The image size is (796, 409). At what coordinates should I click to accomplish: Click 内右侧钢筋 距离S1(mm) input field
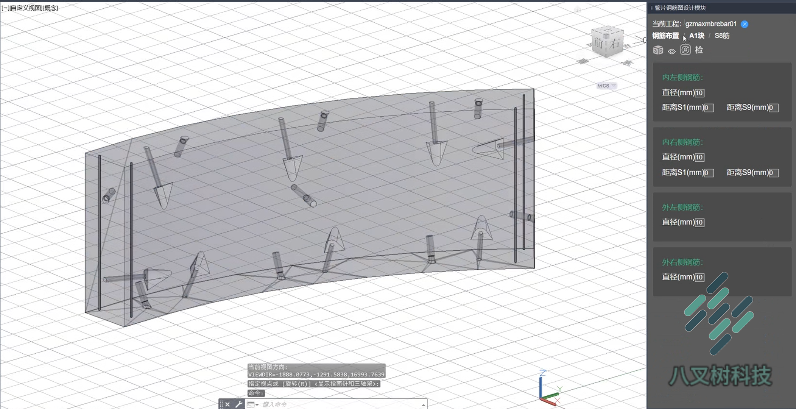point(709,173)
